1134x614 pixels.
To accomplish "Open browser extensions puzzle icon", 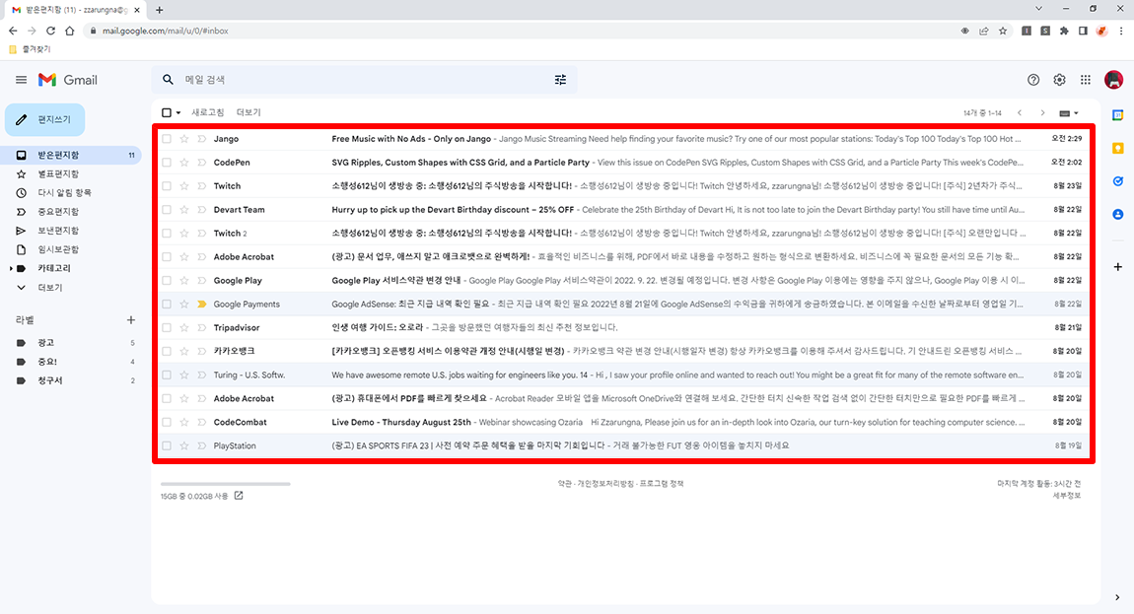I will 1064,31.
